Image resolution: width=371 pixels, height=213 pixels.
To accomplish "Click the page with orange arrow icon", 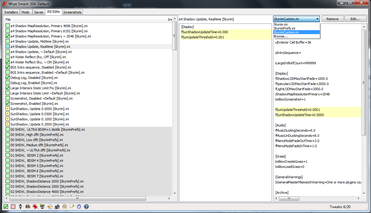I will tap(50, 207).
